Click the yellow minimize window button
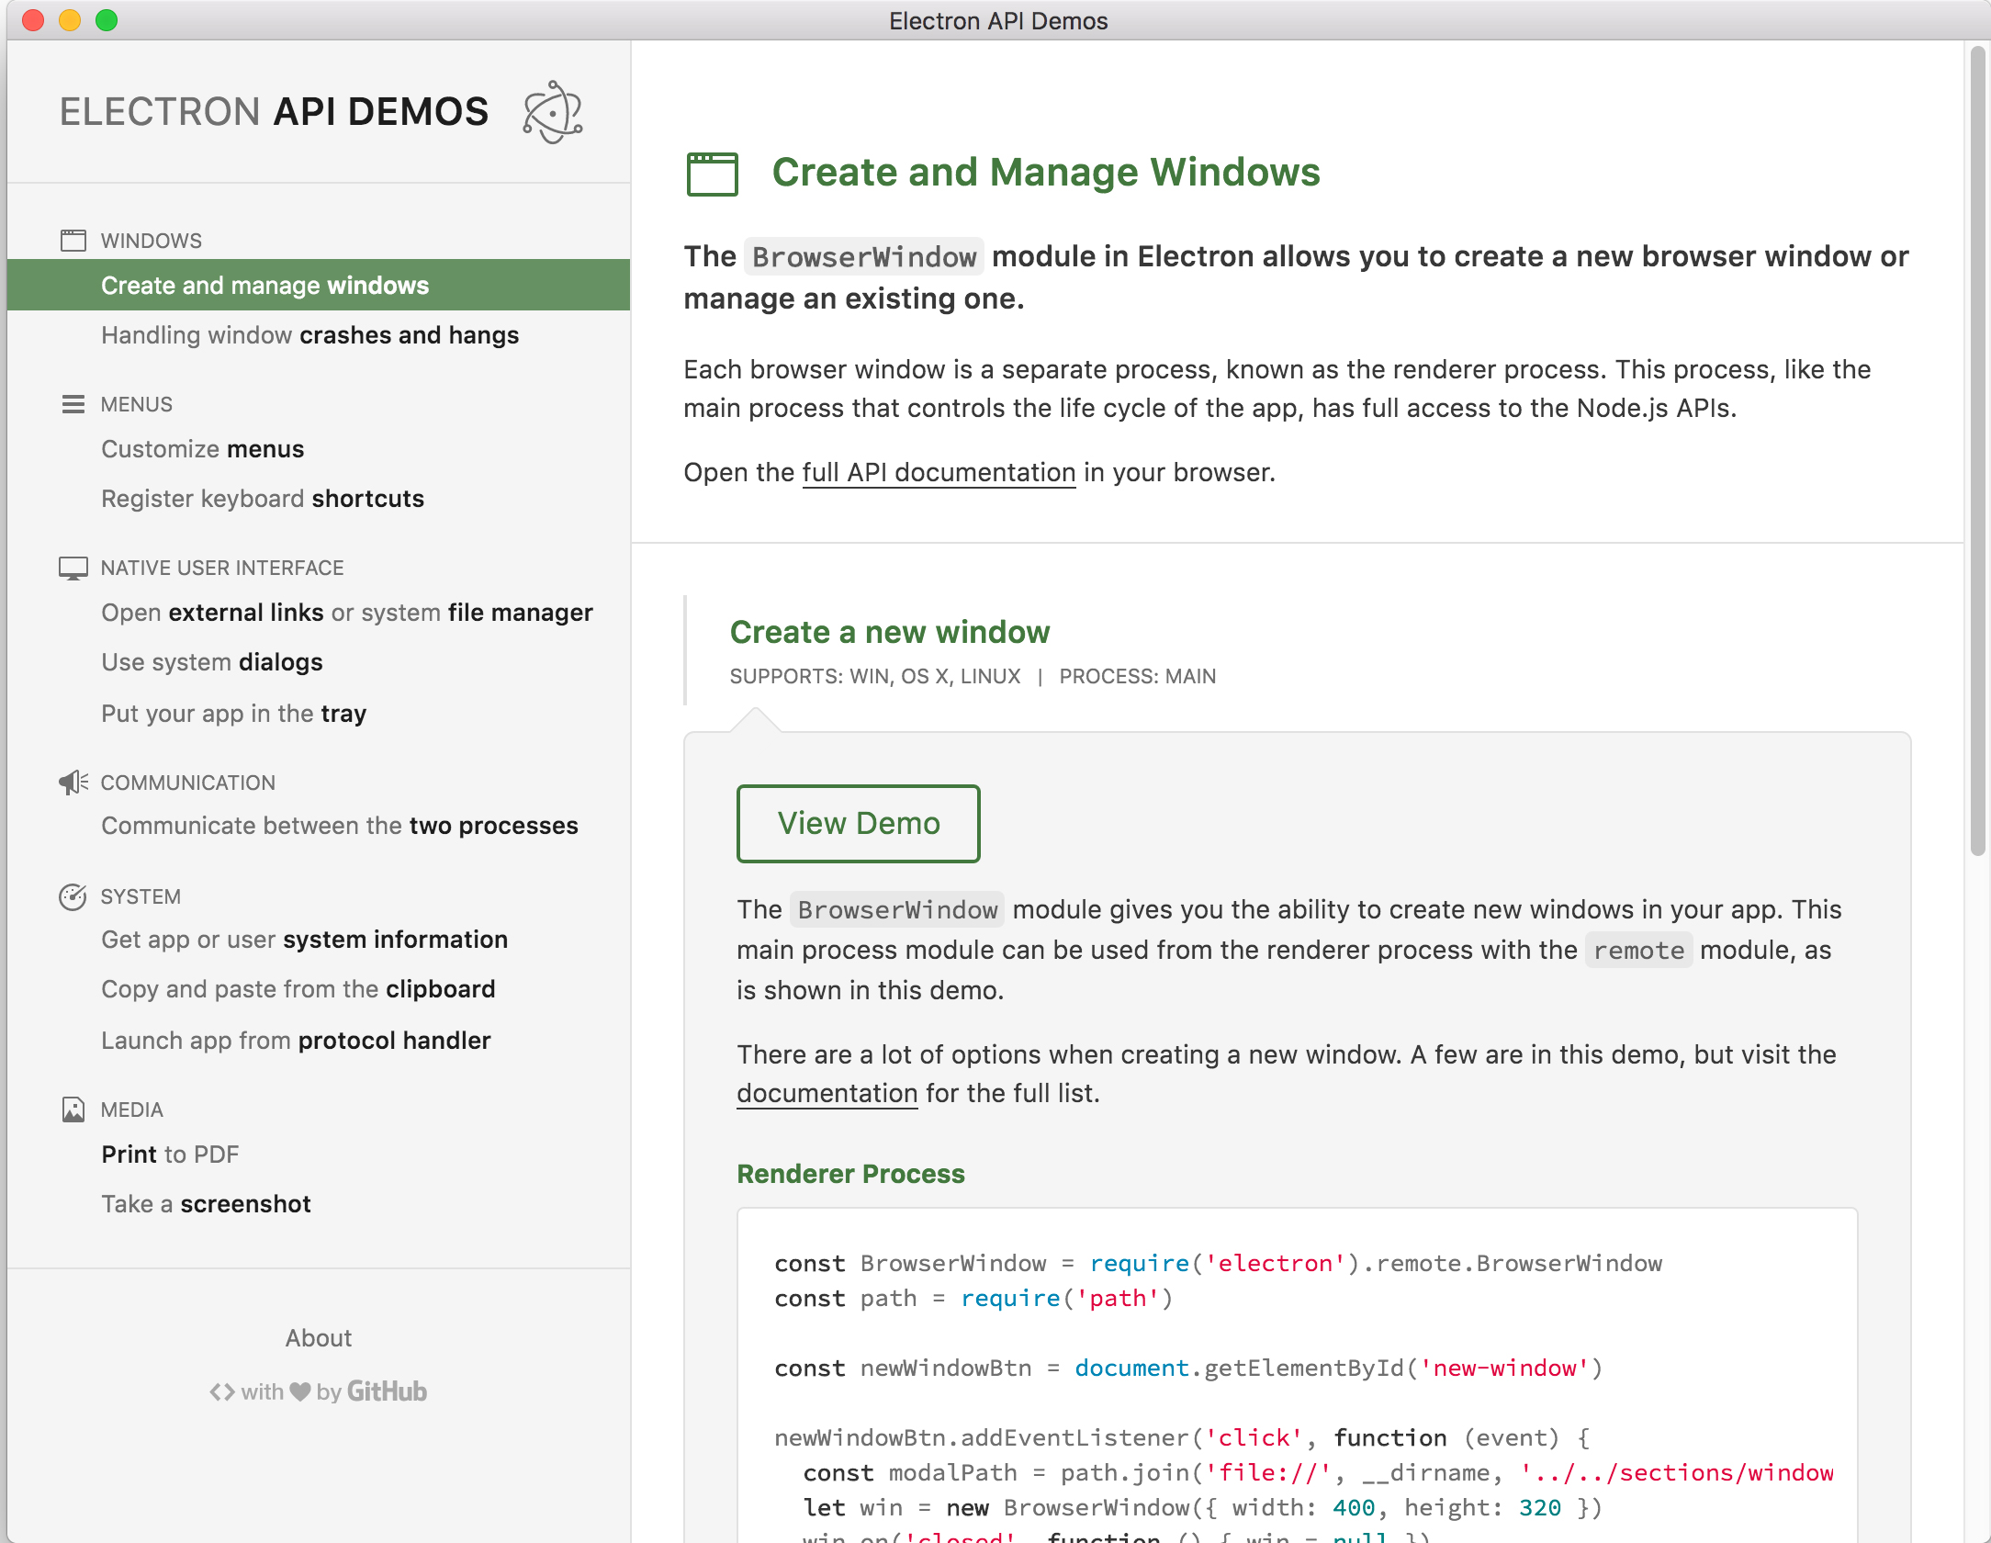Image resolution: width=1991 pixels, height=1543 pixels. click(70, 20)
